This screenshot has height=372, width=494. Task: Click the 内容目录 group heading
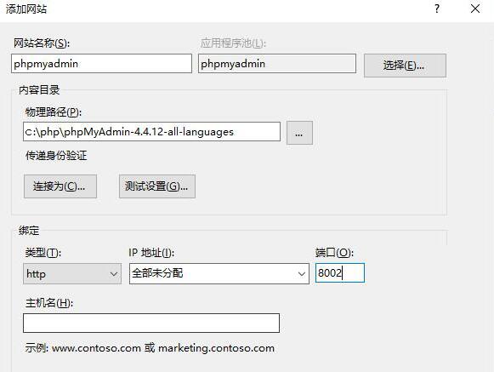(x=39, y=90)
